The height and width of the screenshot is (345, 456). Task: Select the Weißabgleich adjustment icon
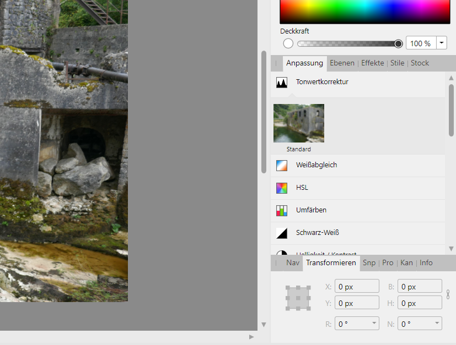coord(282,166)
